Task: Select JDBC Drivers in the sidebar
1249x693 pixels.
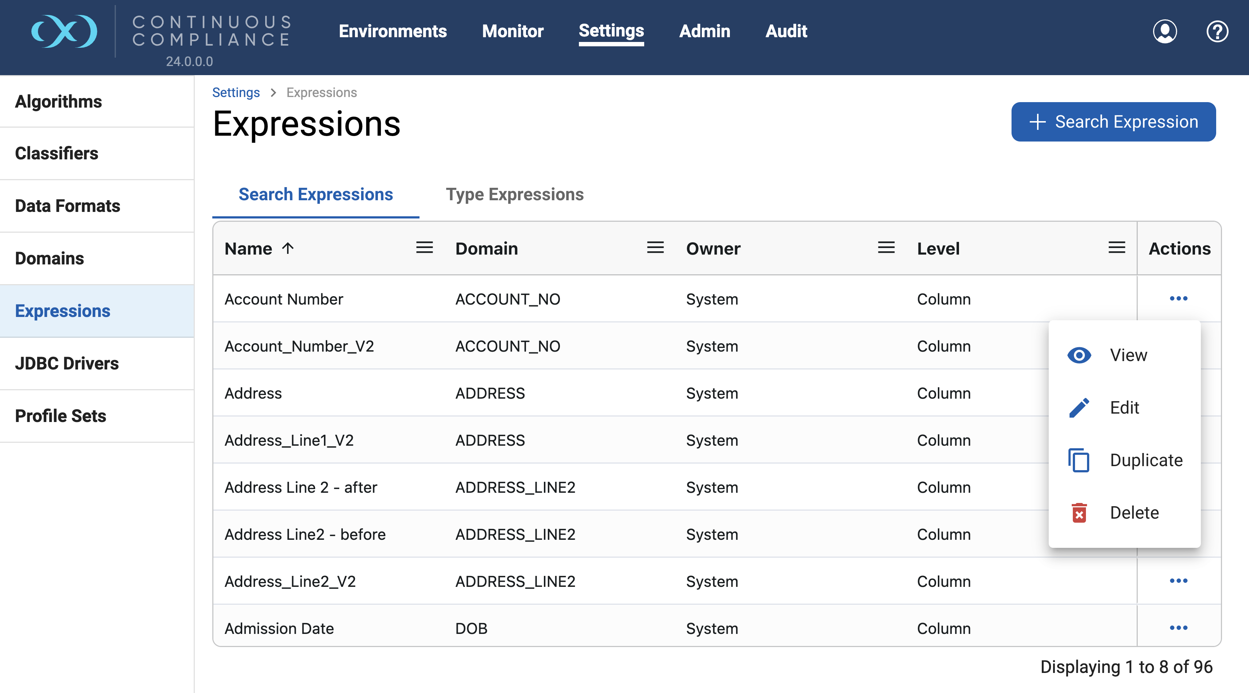Action: [x=67, y=363]
